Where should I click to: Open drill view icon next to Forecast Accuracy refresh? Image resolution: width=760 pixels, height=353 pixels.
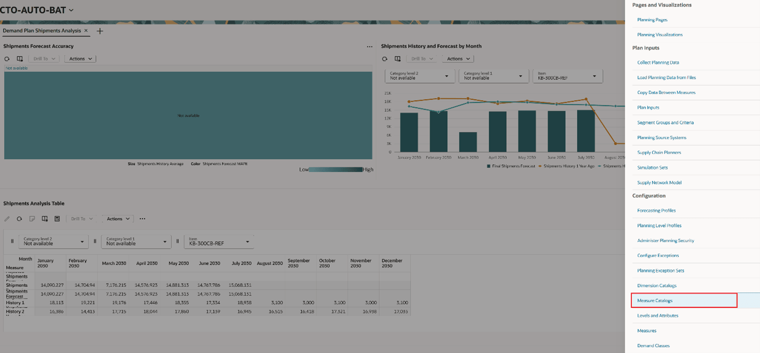tap(20, 58)
